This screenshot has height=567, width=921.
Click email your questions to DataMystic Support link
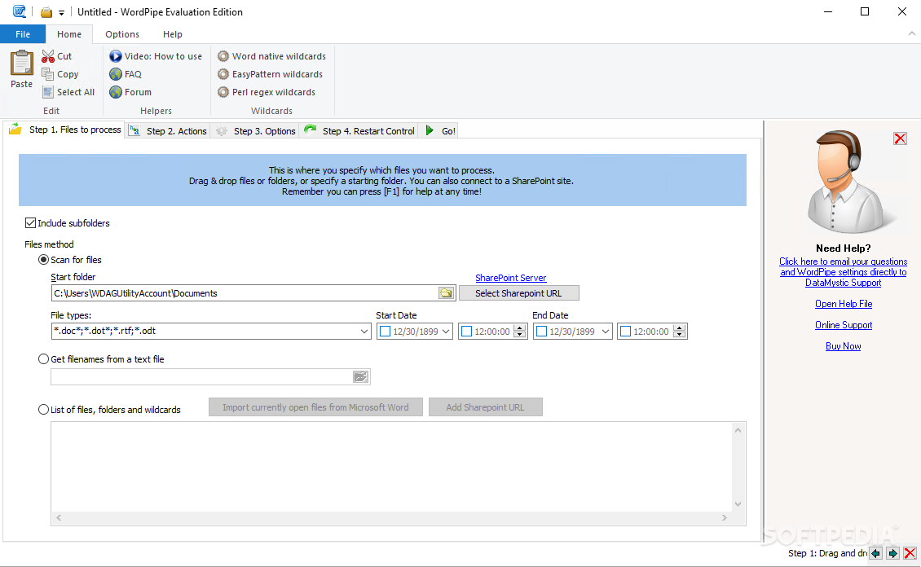pyautogui.click(x=843, y=272)
